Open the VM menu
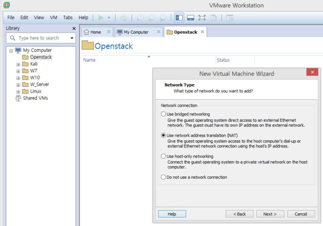Screen dimensions: 323x226 tap(54, 18)
